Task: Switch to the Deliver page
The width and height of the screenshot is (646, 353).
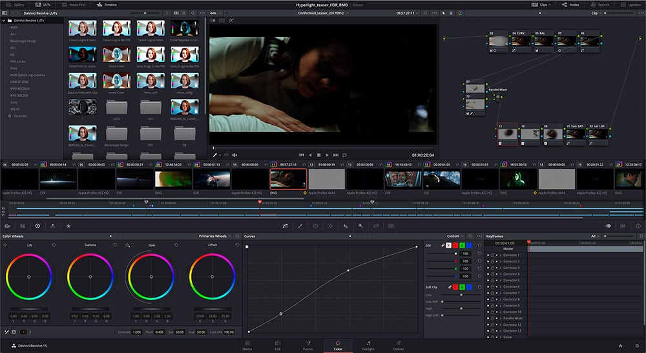Action: pos(399,346)
